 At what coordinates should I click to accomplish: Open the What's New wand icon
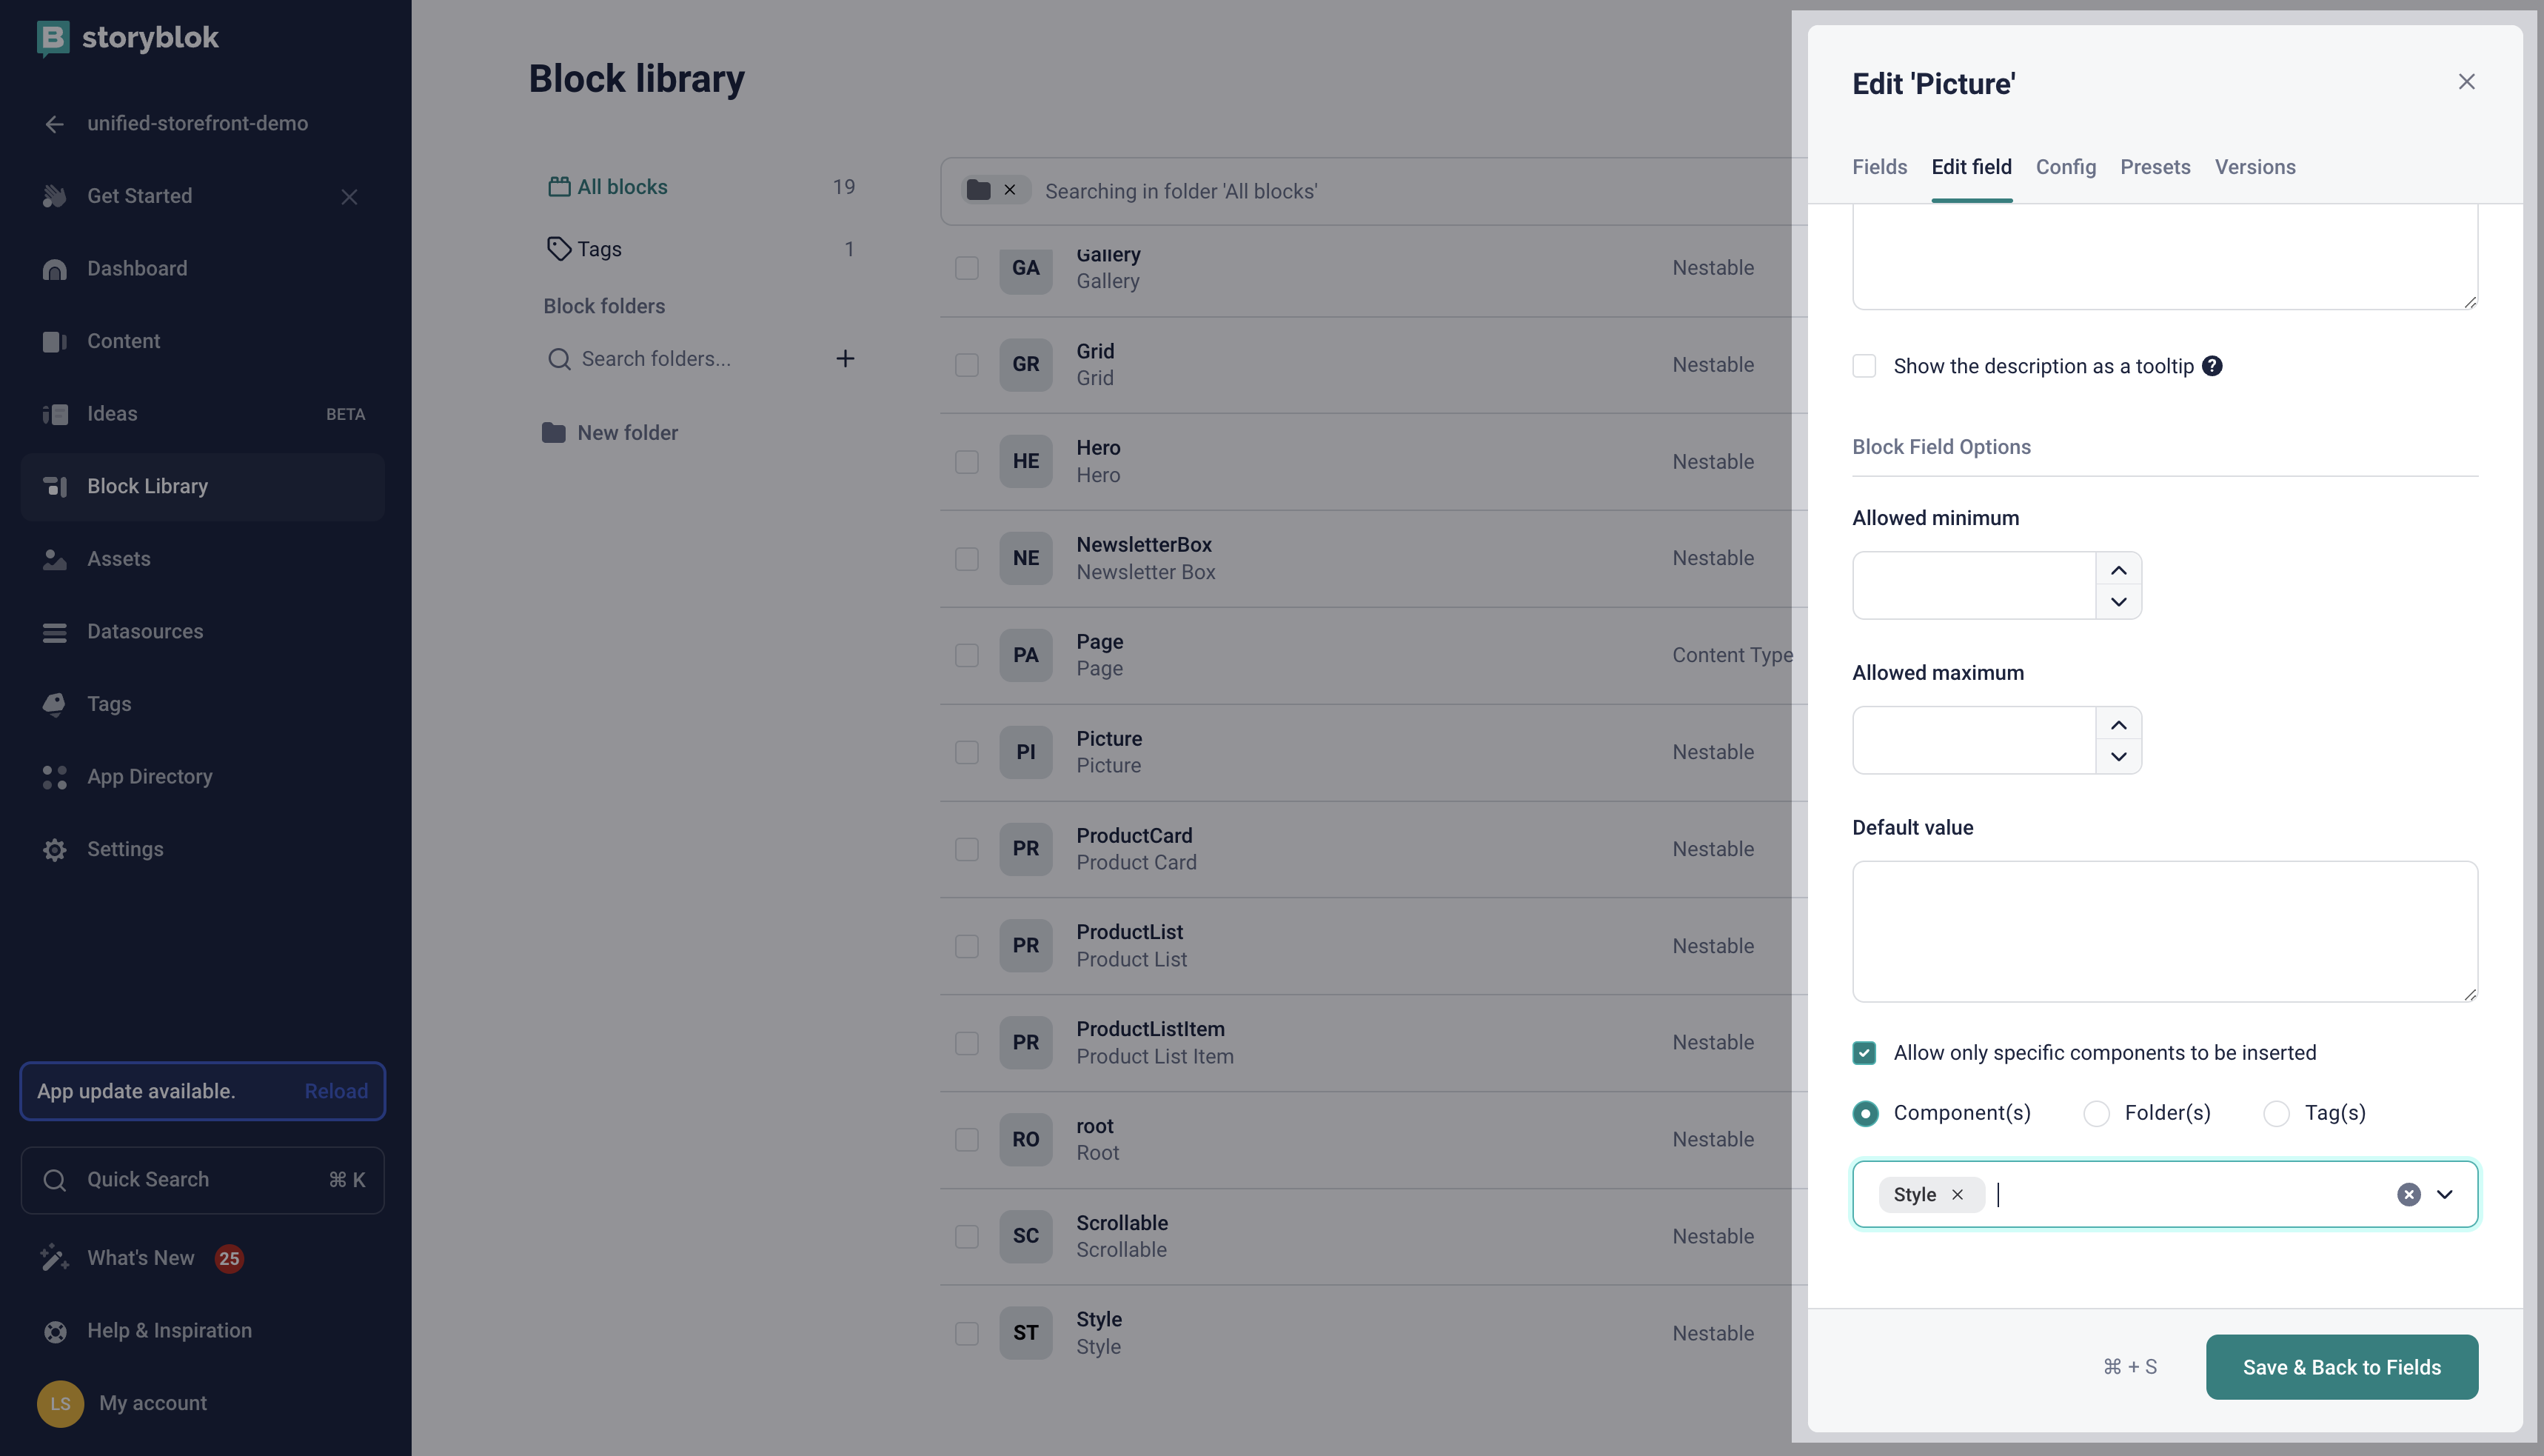55,1258
